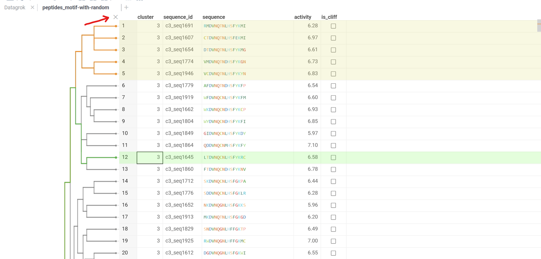The image size is (541, 259).
Task: Enable is_cliff for c3_seq1774
Action: pos(333,62)
